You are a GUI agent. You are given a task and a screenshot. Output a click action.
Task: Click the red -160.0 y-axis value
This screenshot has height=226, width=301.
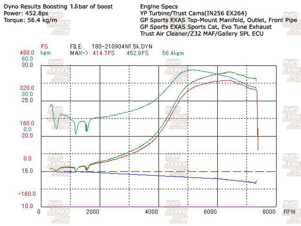pos(26,194)
